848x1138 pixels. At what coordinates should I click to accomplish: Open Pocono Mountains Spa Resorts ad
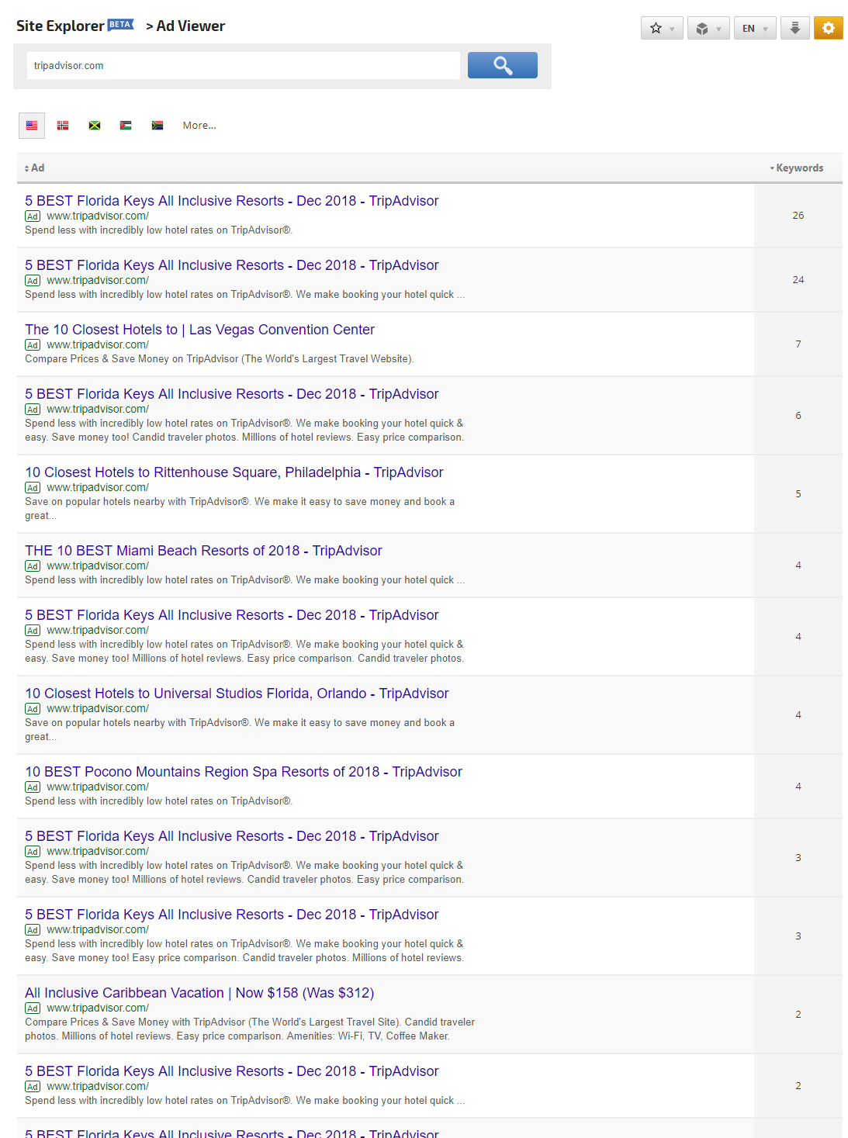click(244, 772)
